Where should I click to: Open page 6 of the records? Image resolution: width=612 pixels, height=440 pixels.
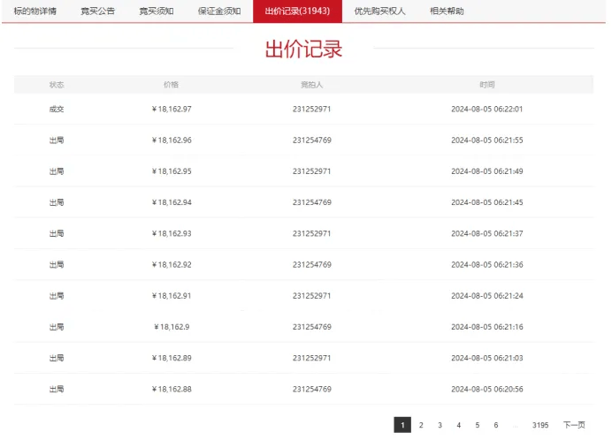pyautogui.click(x=495, y=425)
